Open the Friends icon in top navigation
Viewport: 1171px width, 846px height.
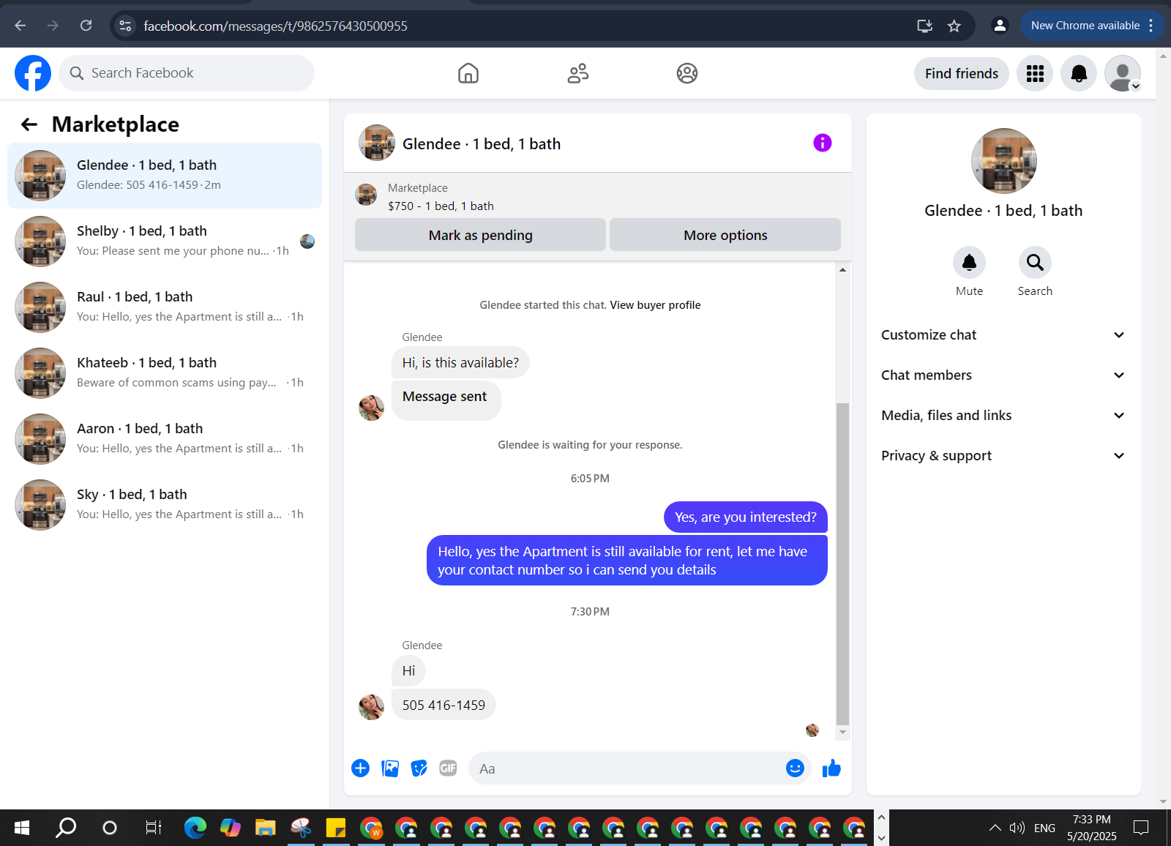click(x=578, y=73)
